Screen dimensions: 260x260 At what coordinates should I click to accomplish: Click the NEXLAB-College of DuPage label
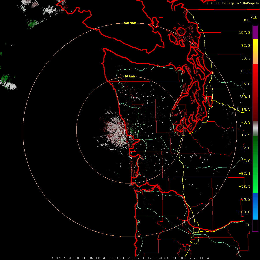click(231, 3)
